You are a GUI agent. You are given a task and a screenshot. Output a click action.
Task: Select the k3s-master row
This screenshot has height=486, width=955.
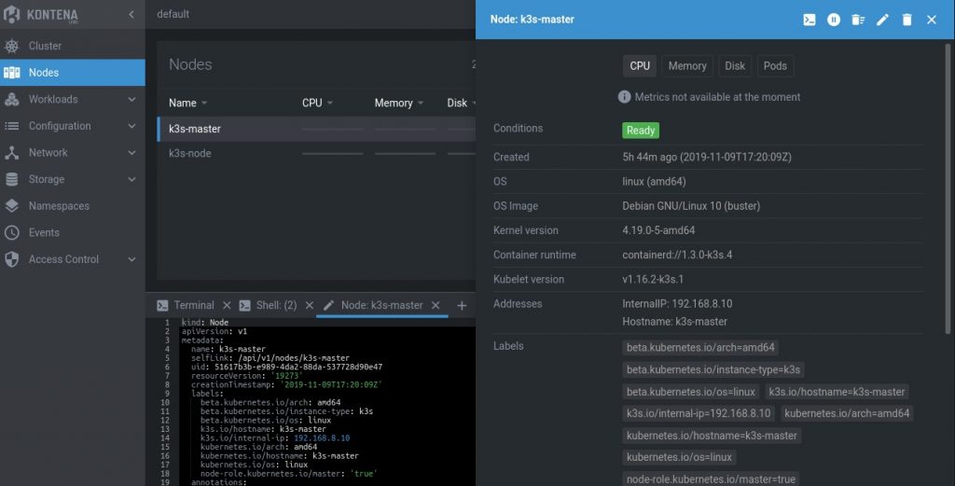tap(316, 129)
